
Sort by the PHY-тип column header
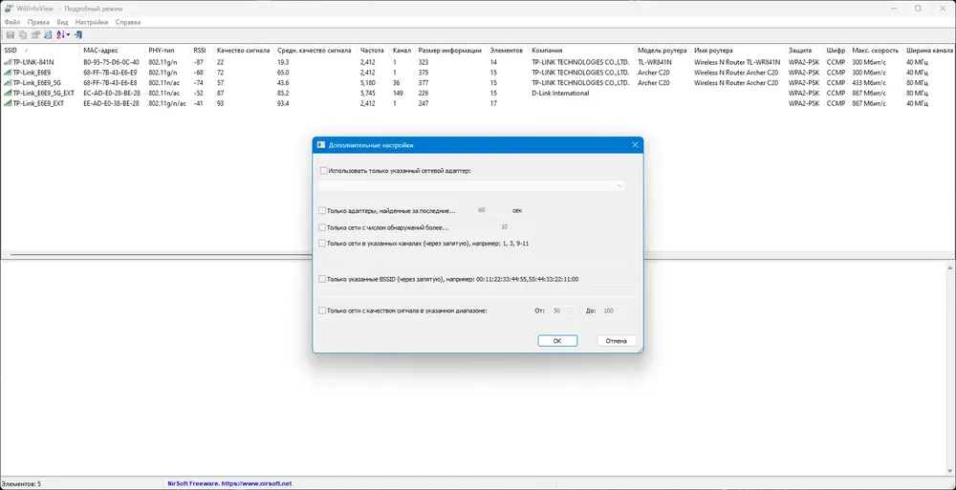coord(167,51)
